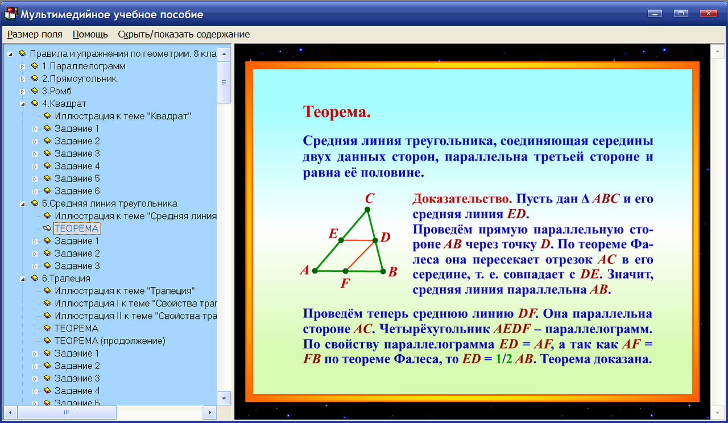Open the "Размер поля" menu
Viewport: 728px width, 423px height.
pos(35,34)
